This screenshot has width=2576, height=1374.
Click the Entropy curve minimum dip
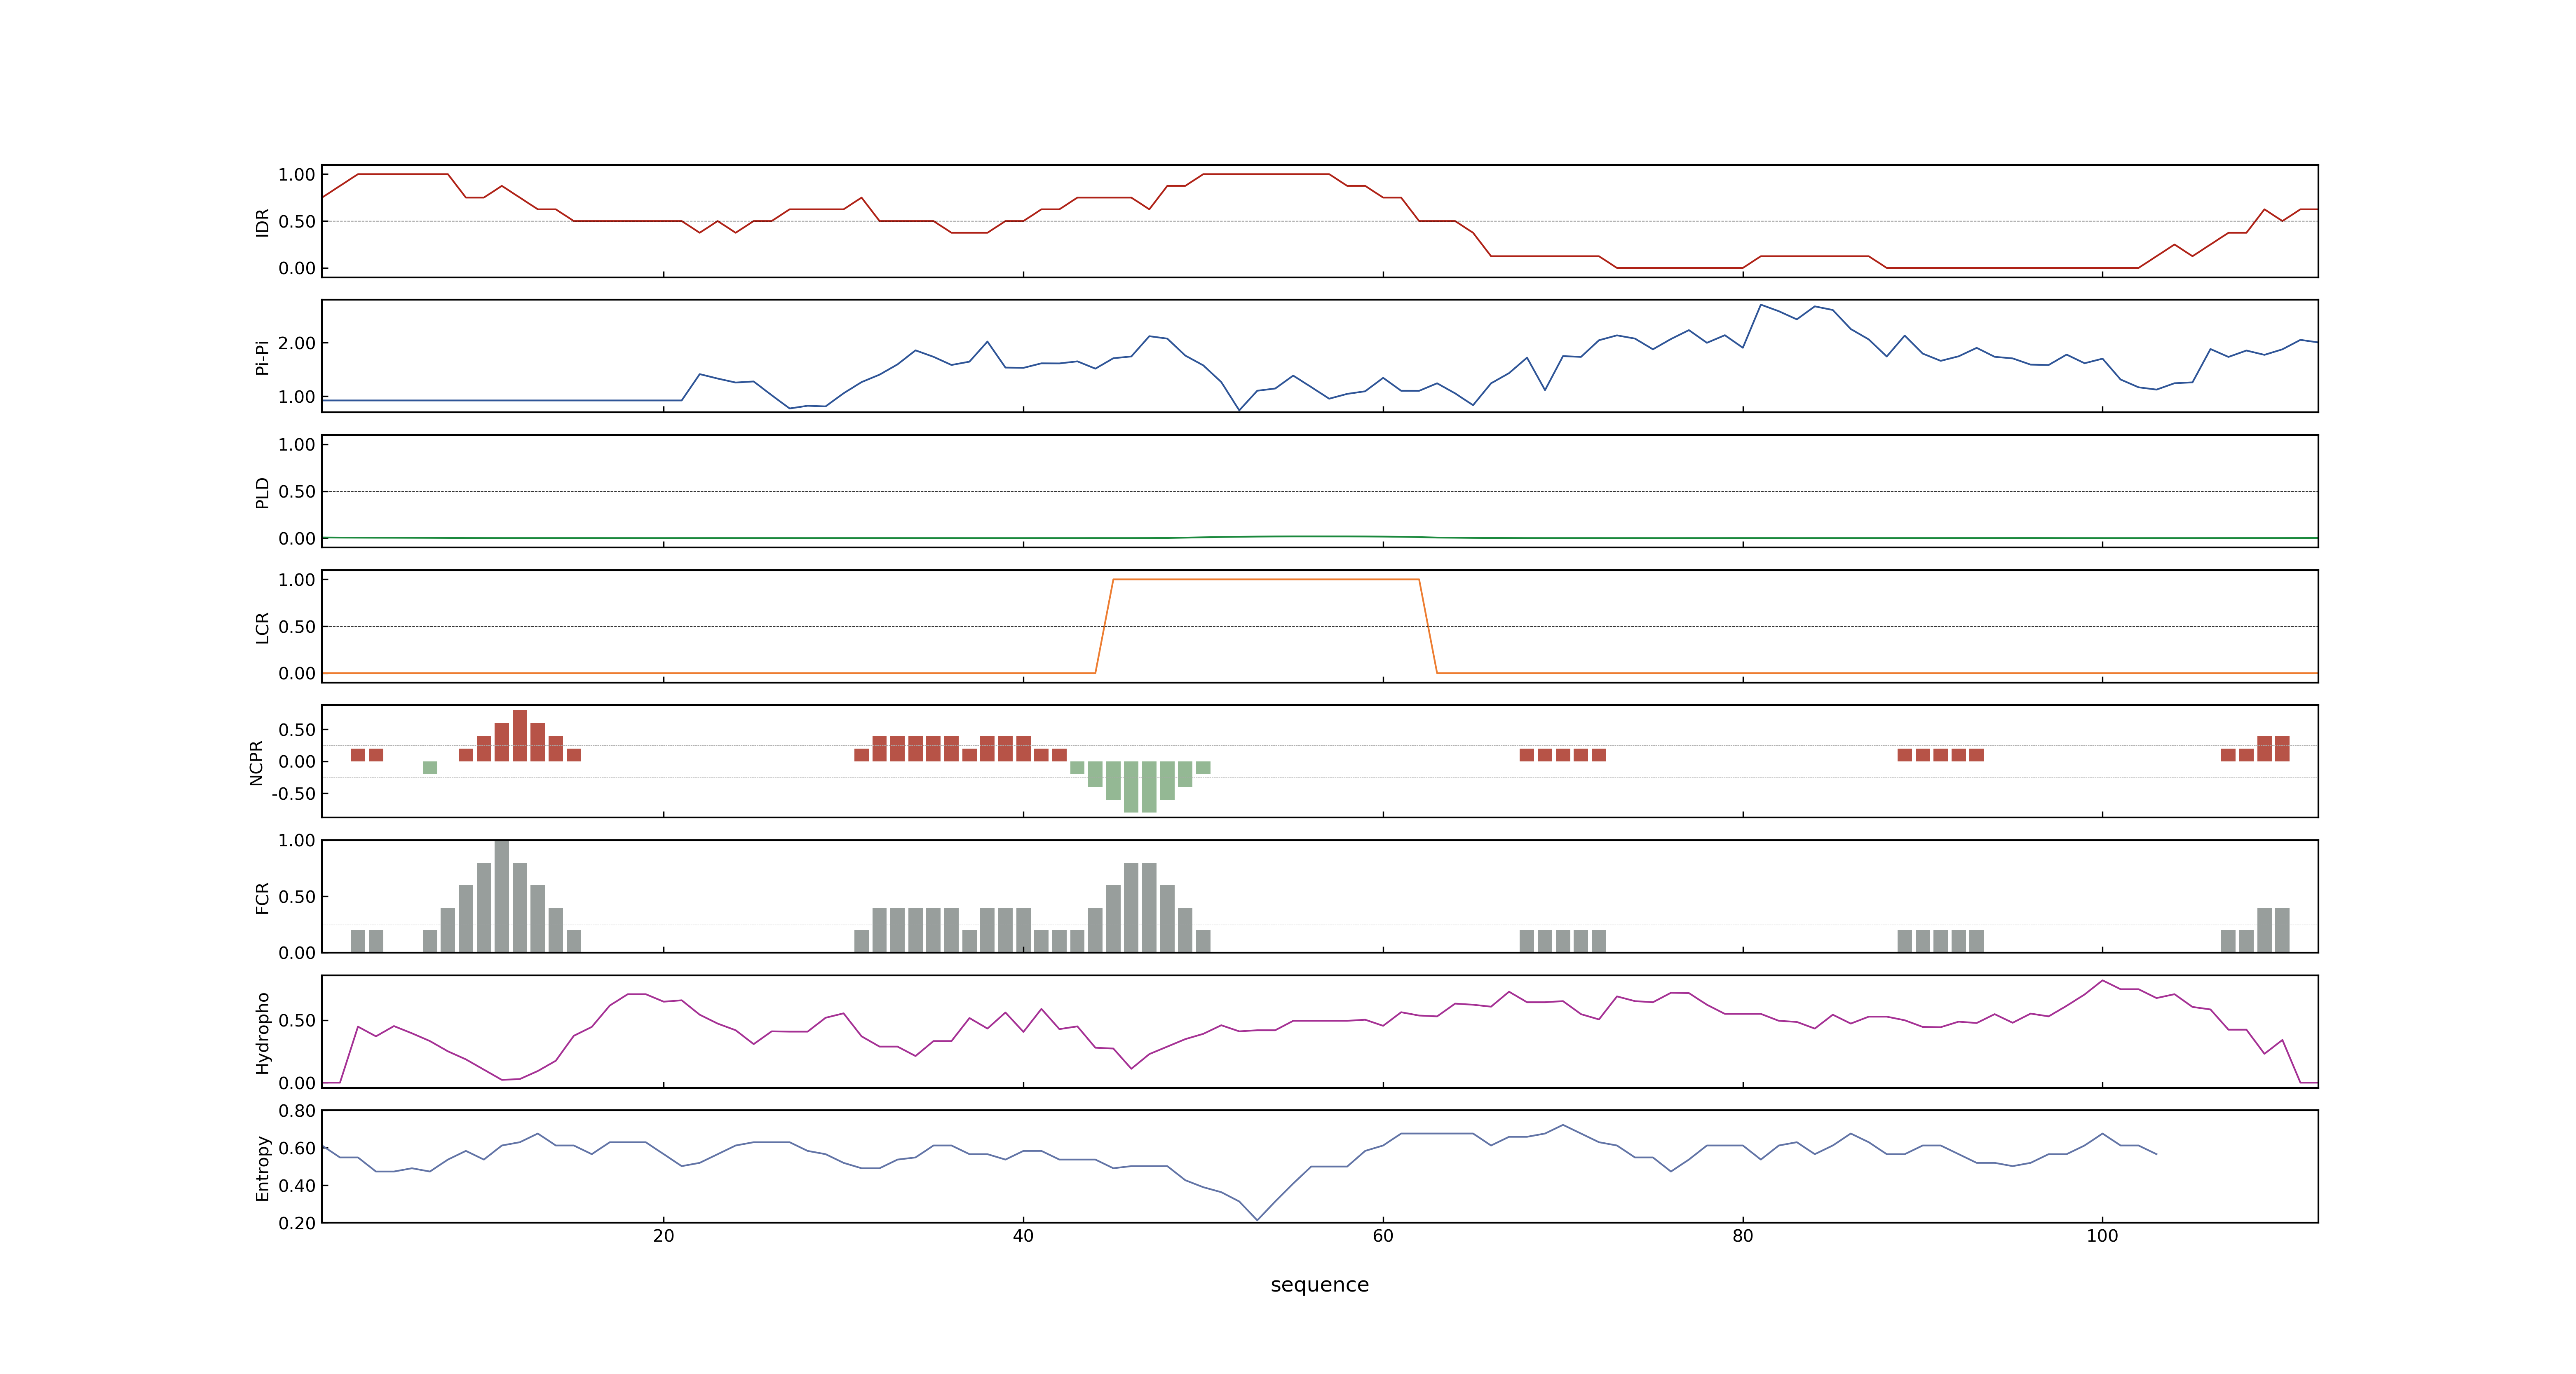pos(1257,1218)
